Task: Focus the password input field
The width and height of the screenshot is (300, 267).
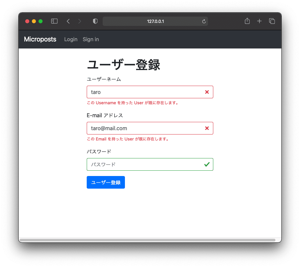Action: pyautogui.click(x=150, y=164)
